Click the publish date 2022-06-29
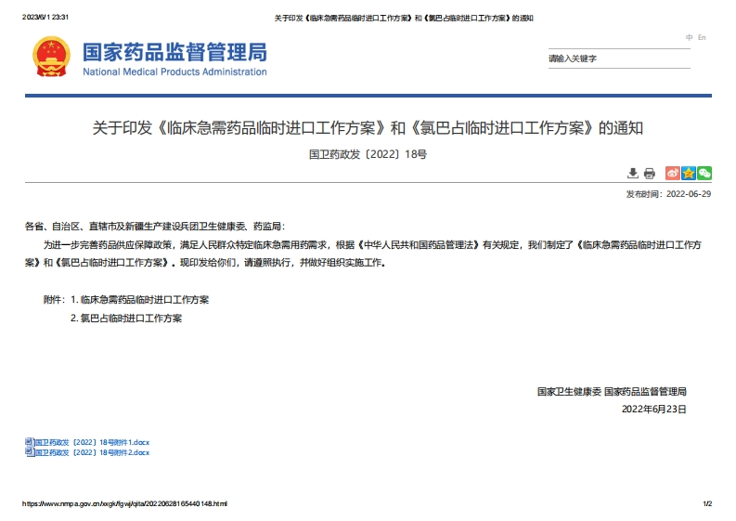 [x=689, y=194]
